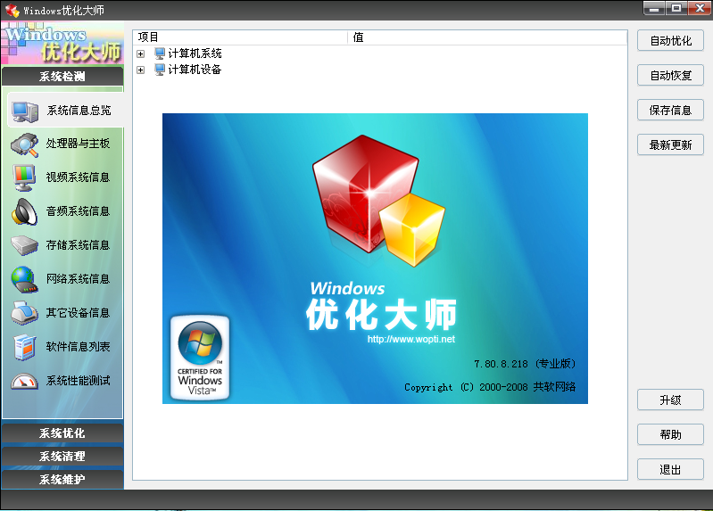Click the red and yellow cubes logo
Viewport: 713px width, 511px height.
[378, 200]
